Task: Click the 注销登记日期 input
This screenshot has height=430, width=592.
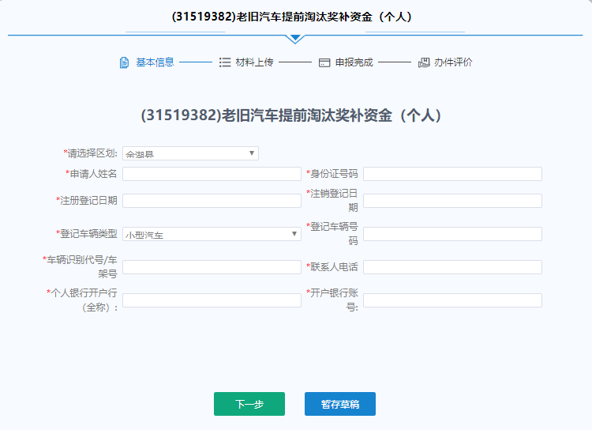Action: pyautogui.click(x=452, y=201)
